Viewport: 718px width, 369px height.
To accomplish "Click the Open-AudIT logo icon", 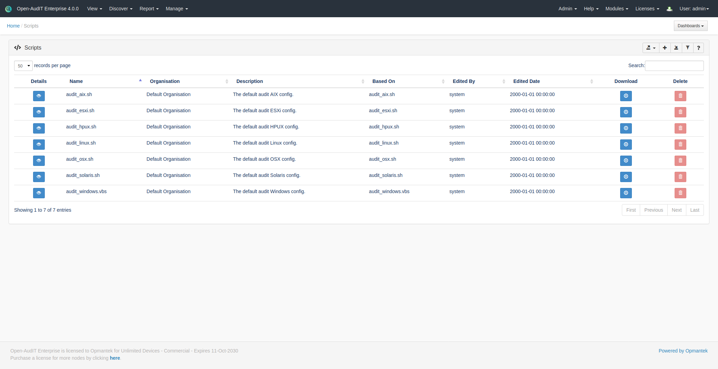I will [8, 9].
